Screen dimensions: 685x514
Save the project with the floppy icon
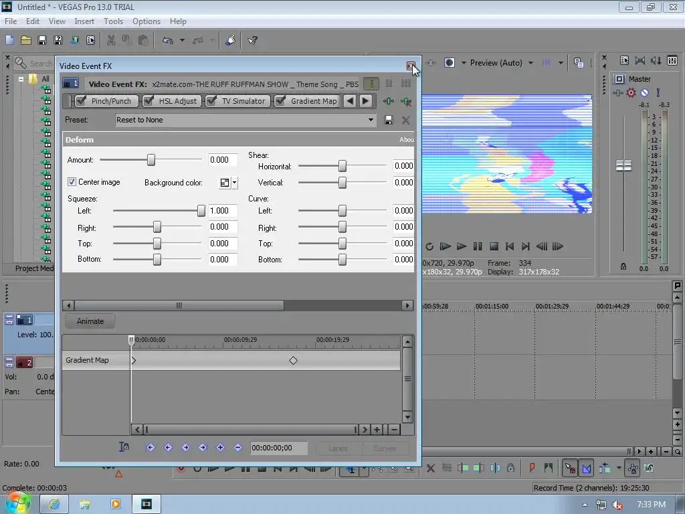(42, 40)
